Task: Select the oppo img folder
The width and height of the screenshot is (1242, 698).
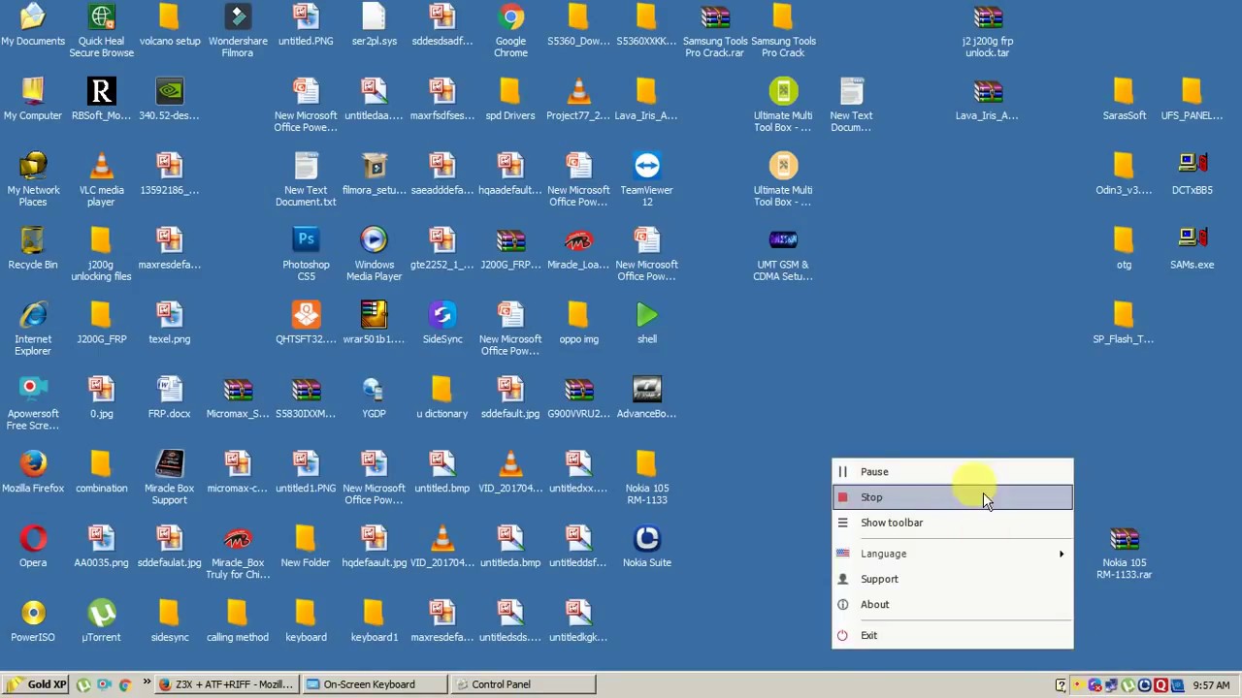Action: 579,324
